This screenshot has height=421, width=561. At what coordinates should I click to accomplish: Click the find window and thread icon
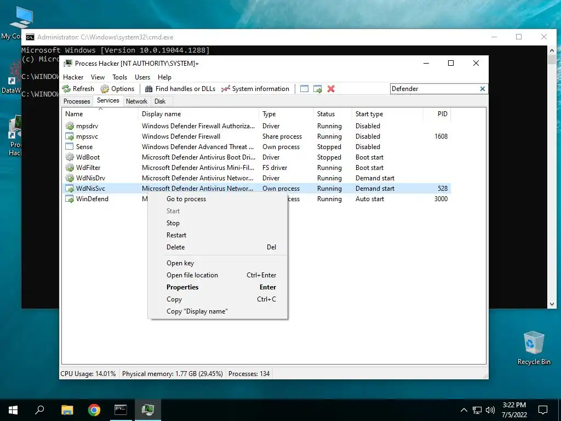click(x=317, y=89)
